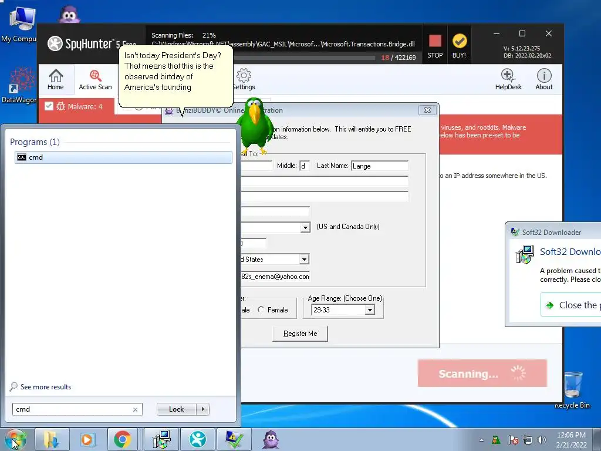Click the Register Me button
This screenshot has height=451, width=601.
[300, 334]
